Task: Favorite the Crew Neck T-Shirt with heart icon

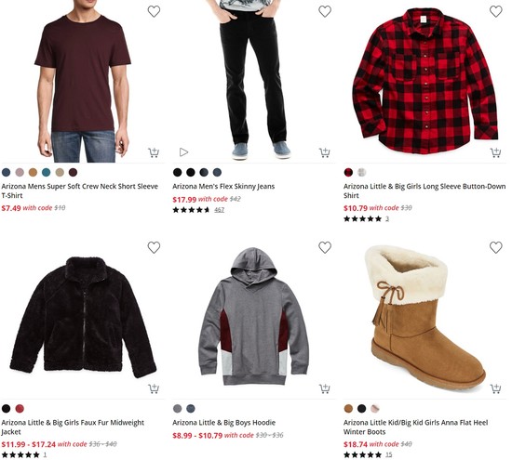Action: pyautogui.click(x=154, y=11)
